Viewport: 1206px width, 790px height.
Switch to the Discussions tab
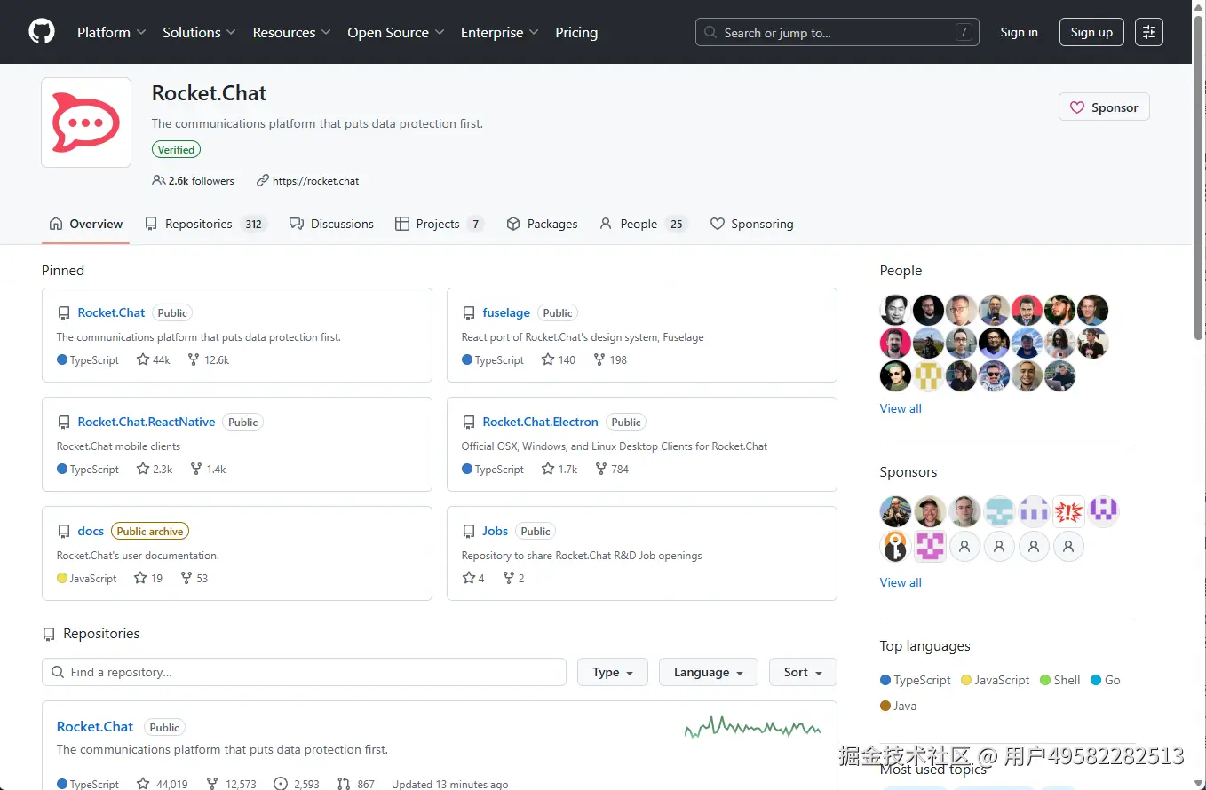coord(331,224)
